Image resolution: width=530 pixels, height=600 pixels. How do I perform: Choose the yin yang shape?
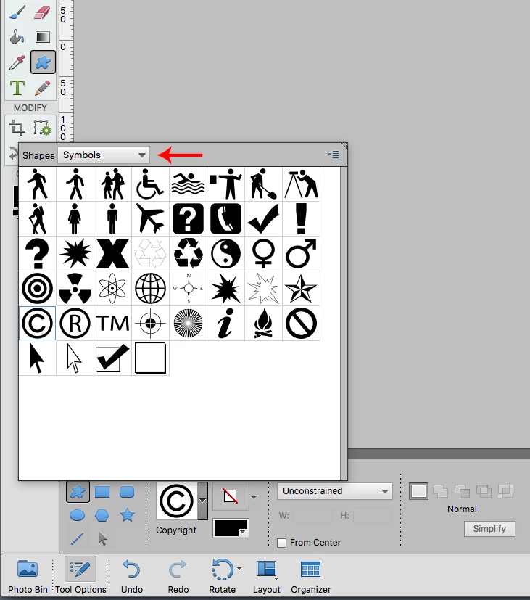[x=225, y=253]
